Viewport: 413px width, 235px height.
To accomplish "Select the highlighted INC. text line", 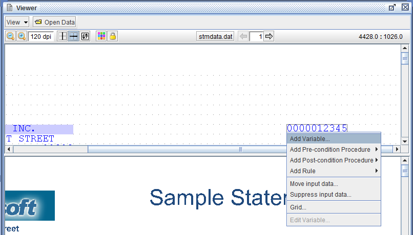I will click(39, 129).
